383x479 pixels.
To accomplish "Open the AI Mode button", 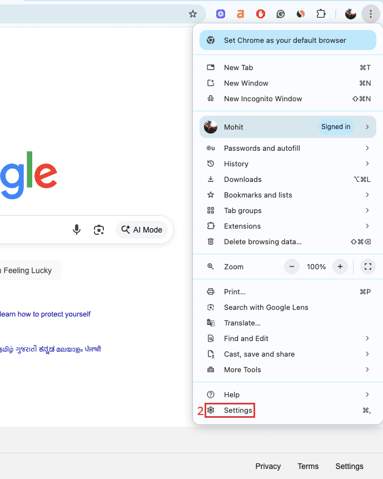I will pyautogui.click(x=142, y=230).
